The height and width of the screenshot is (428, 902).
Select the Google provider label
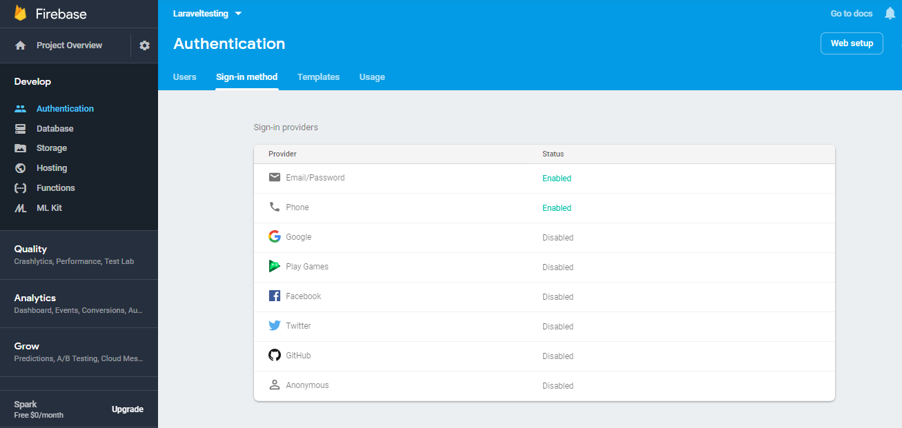click(x=299, y=237)
